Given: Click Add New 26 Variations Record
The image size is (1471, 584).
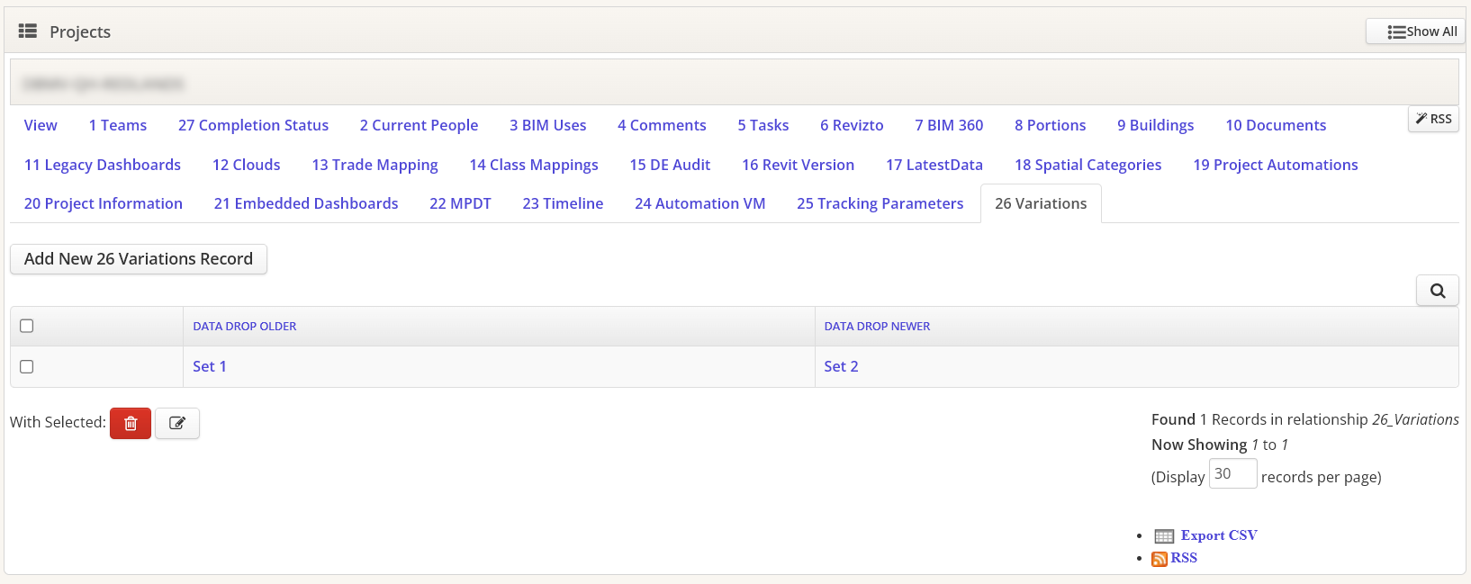Looking at the screenshot, I should [139, 259].
